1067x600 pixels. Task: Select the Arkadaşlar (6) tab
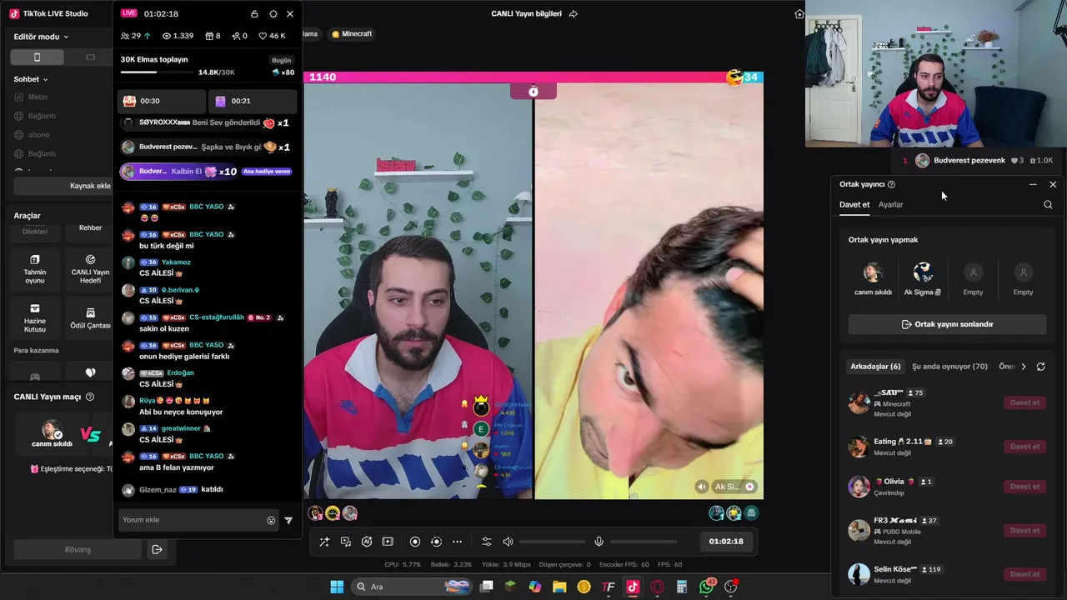click(x=875, y=367)
